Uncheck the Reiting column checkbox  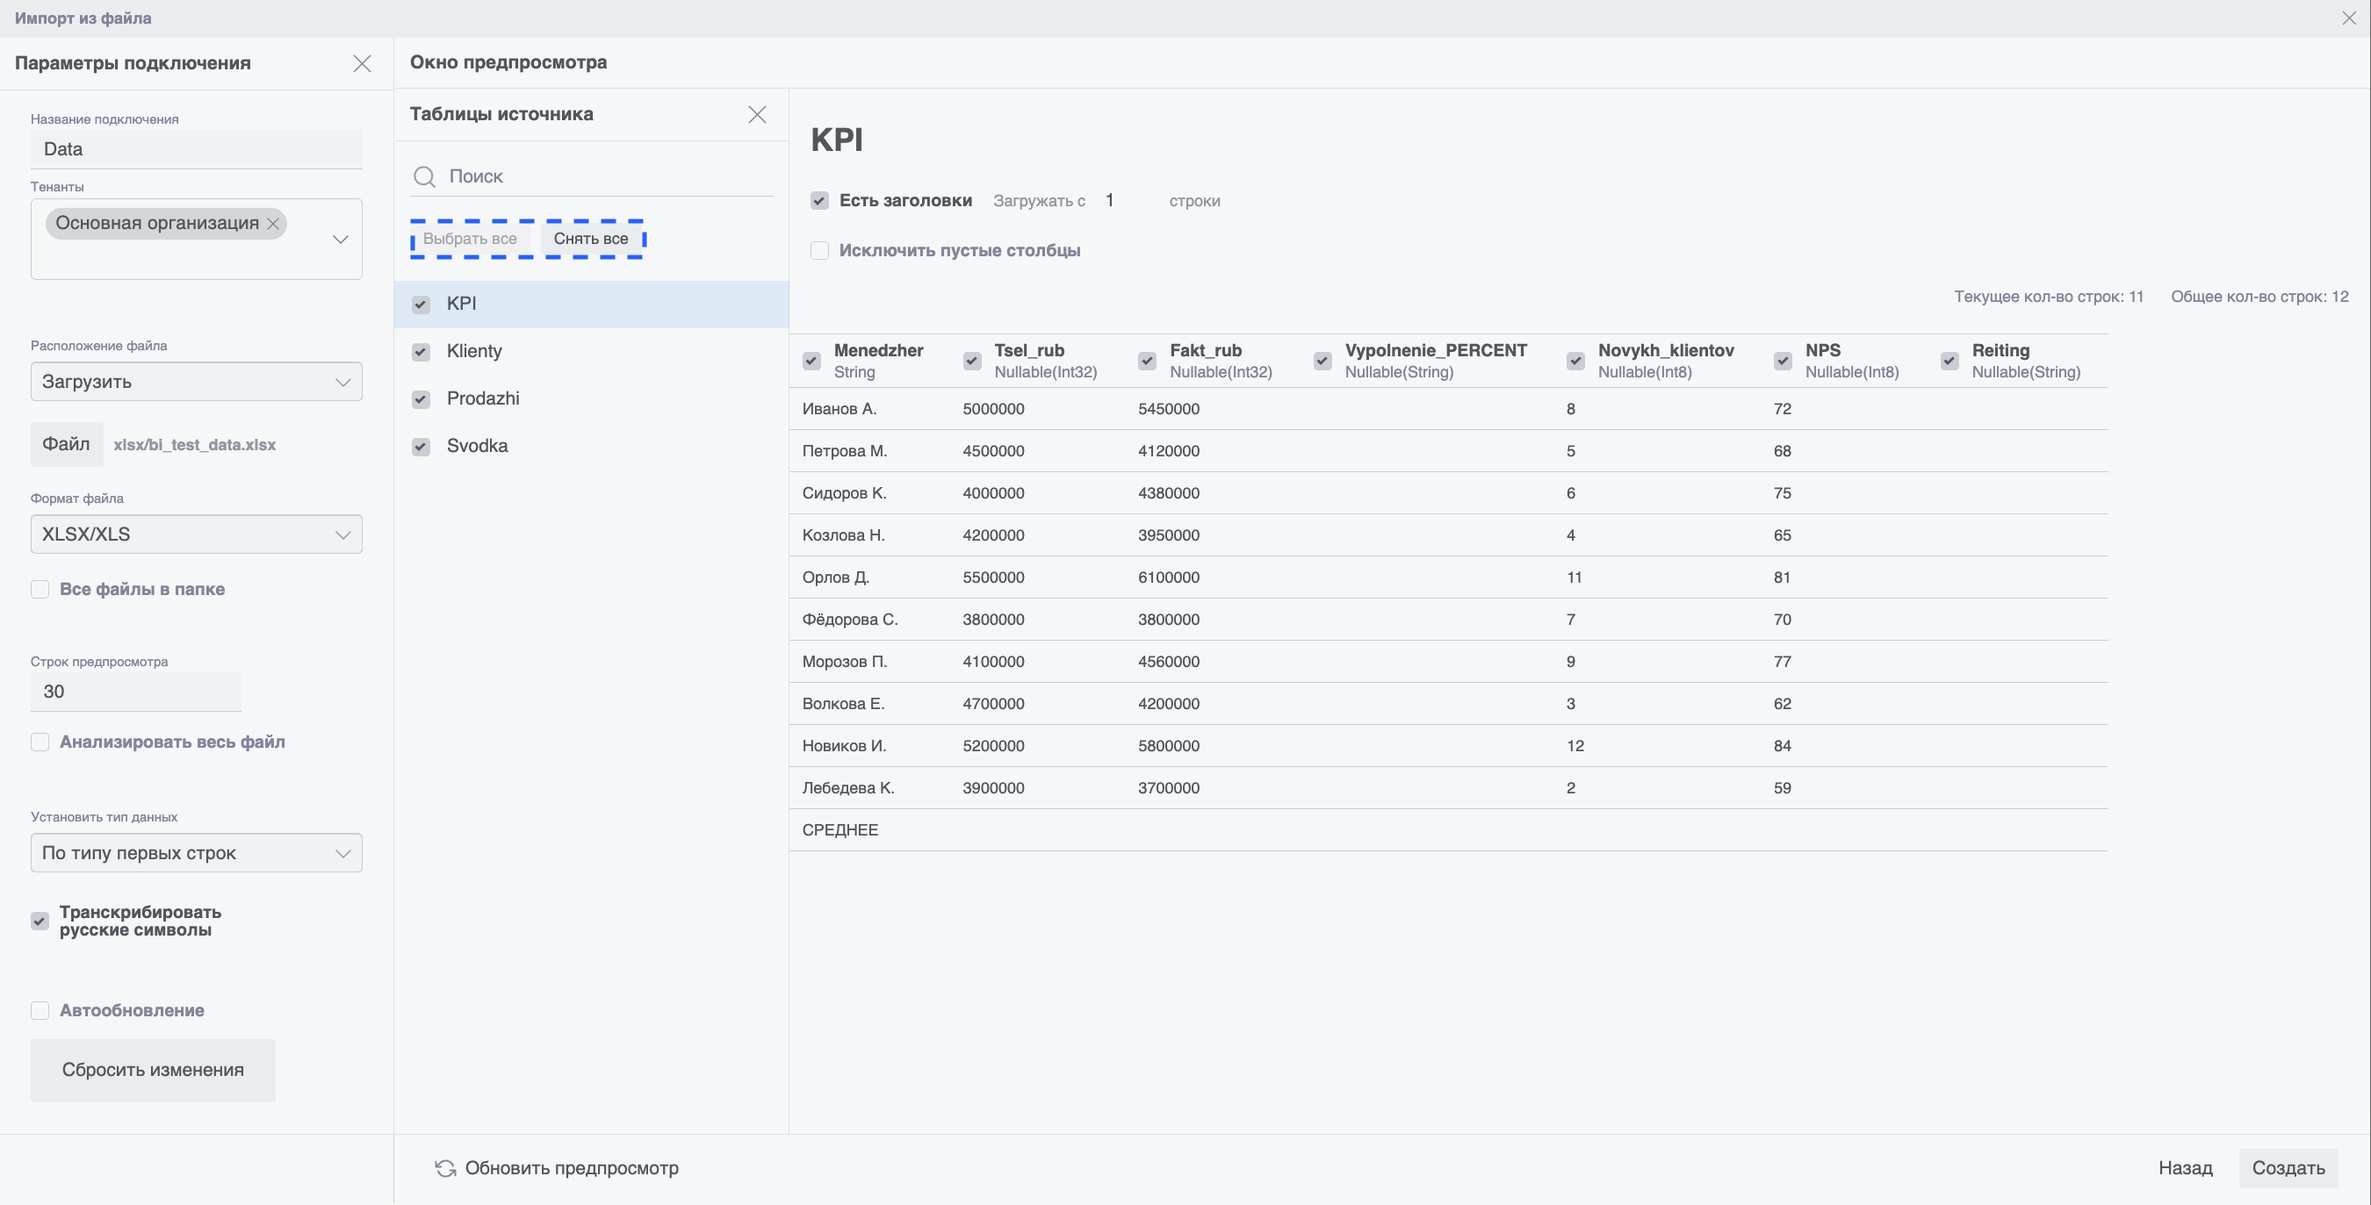tap(1949, 361)
